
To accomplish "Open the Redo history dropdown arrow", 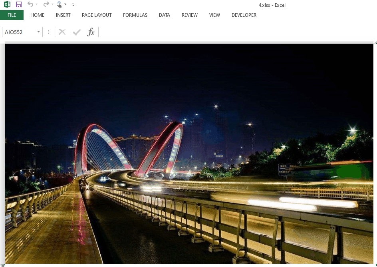I will pyautogui.click(x=52, y=5).
